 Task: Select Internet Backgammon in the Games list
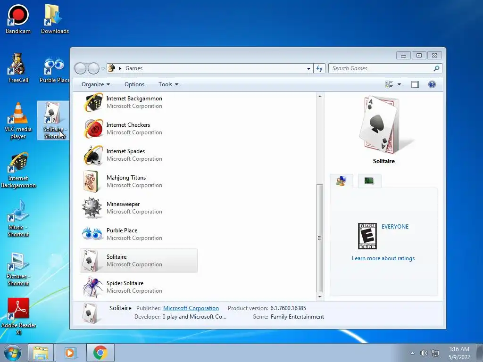point(138,102)
